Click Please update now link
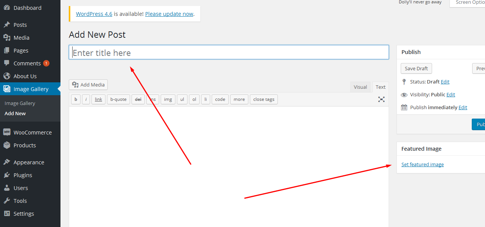 (169, 14)
